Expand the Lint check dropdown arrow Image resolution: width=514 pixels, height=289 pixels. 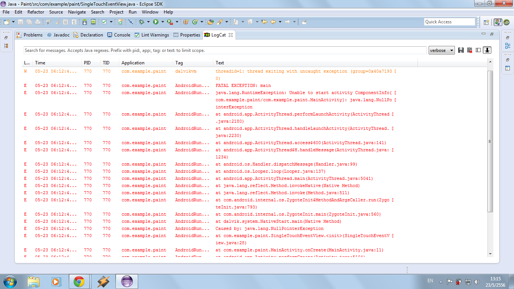point(111,22)
